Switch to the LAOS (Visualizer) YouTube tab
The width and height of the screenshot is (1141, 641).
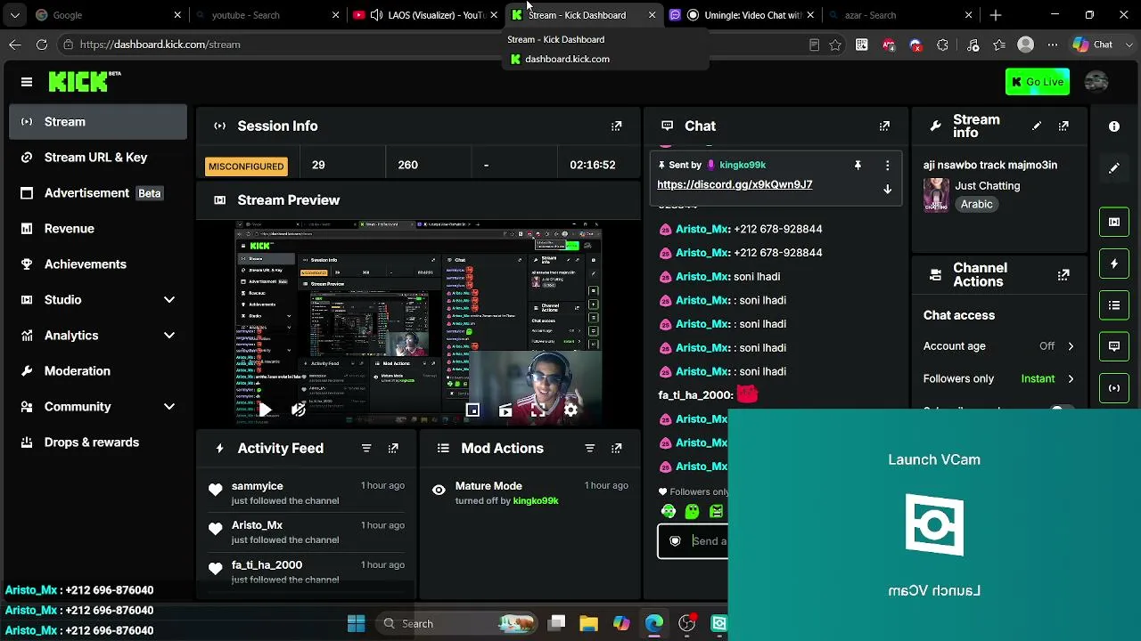(423, 15)
